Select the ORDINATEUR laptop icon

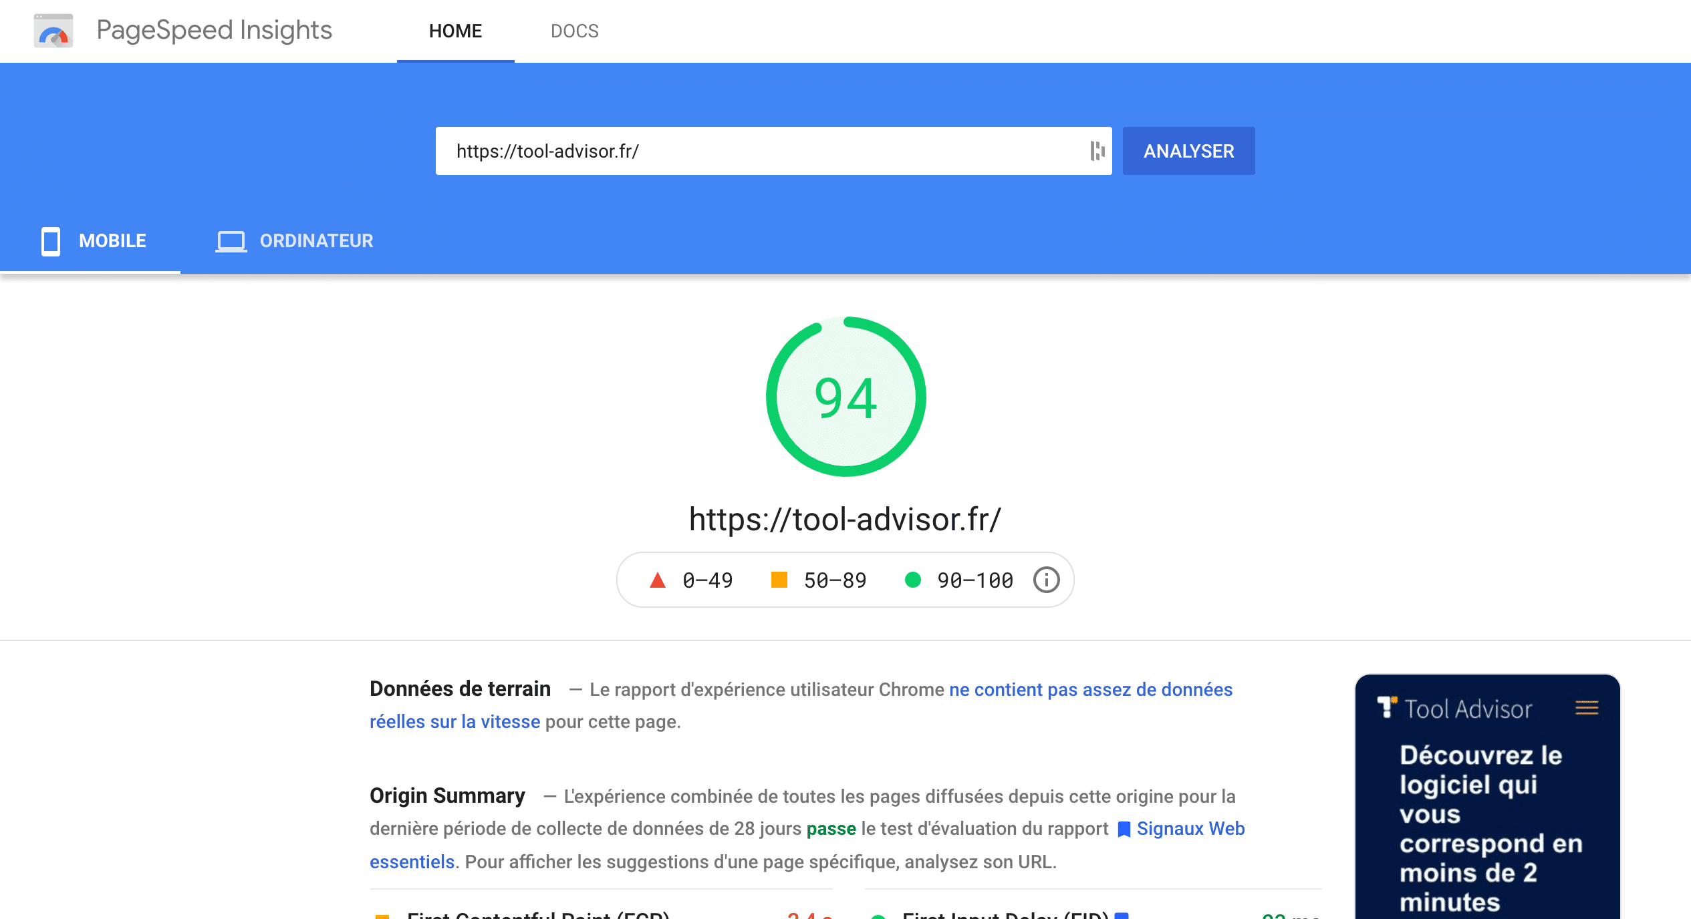231,241
